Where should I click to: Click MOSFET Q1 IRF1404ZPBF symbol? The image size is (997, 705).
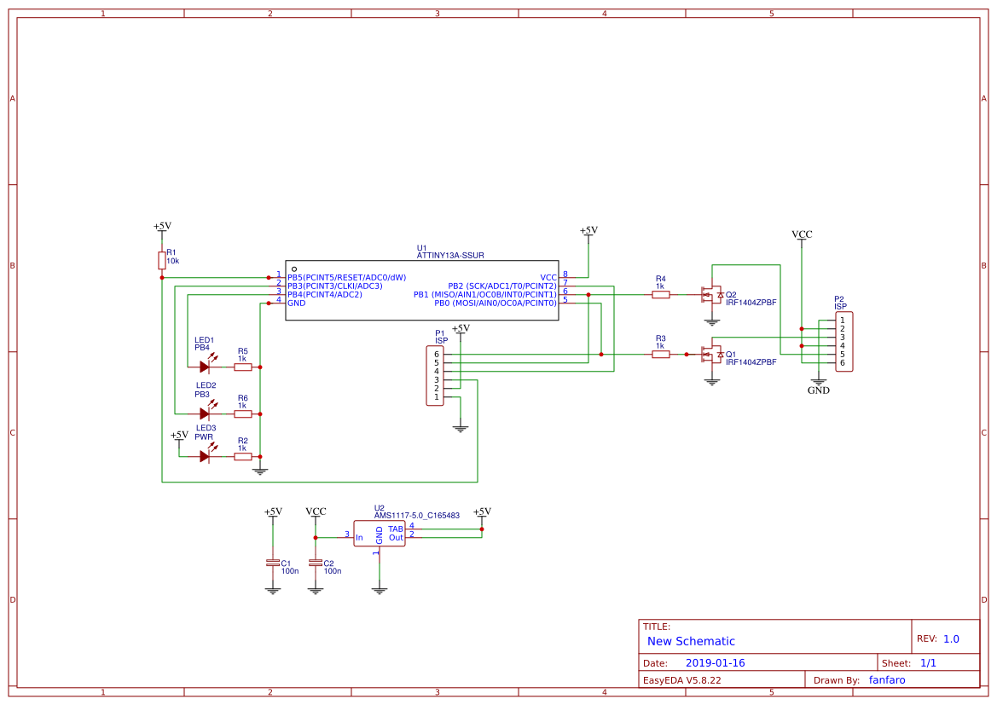click(712, 352)
